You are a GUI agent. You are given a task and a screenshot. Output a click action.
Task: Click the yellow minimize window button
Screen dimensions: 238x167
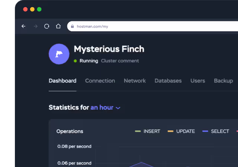32,9
